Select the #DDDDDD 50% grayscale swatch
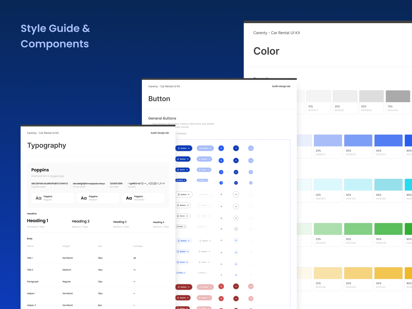This screenshot has width=412, height=309. [x=371, y=102]
